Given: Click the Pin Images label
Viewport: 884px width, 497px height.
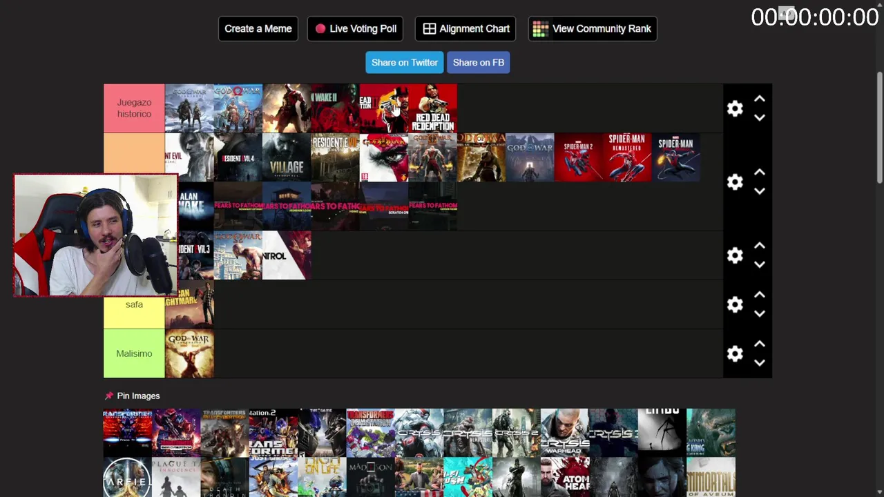Looking at the screenshot, I should (138, 396).
